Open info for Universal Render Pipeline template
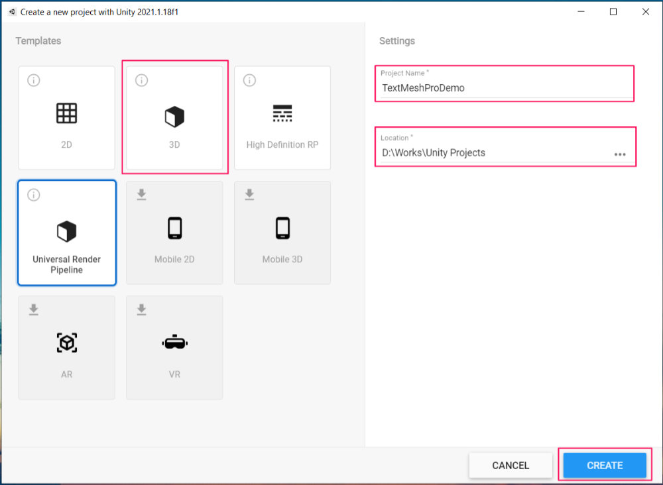Image resolution: width=663 pixels, height=485 pixels. 34,195
